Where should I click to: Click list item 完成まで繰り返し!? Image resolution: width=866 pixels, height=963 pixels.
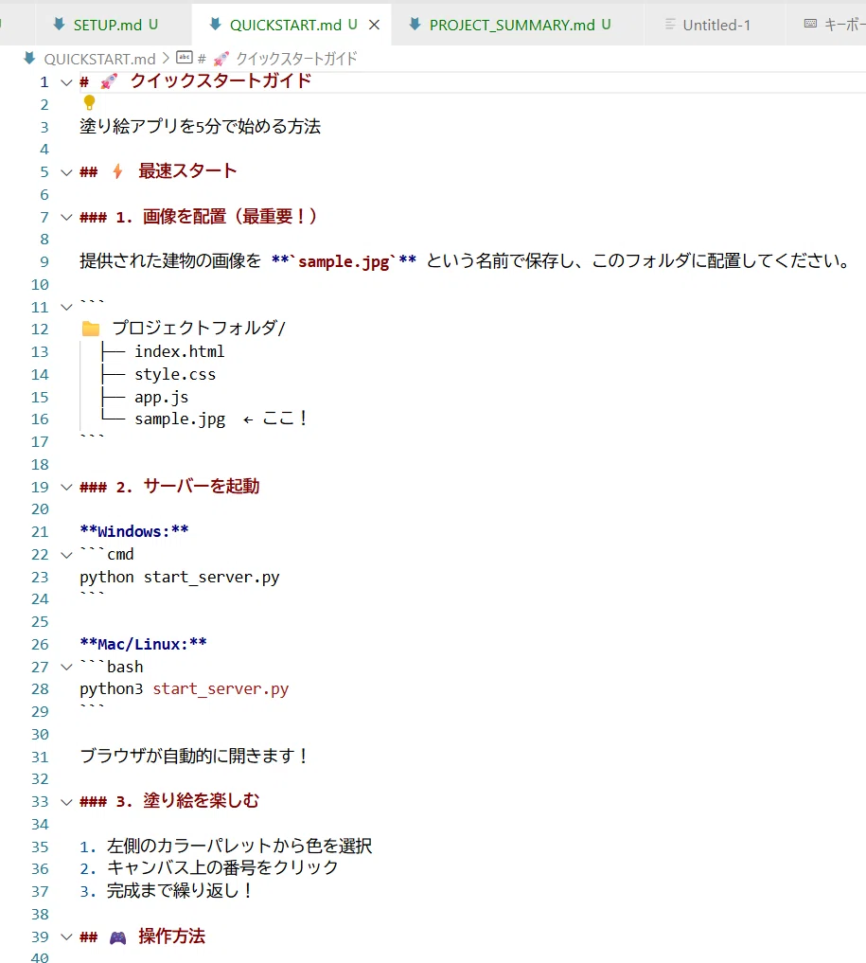pyautogui.click(x=179, y=891)
